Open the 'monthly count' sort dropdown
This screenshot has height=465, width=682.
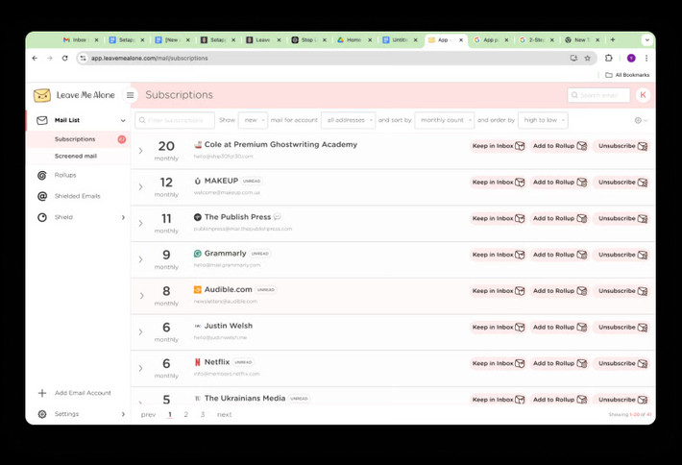pyautogui.click(x=445, y=120)
